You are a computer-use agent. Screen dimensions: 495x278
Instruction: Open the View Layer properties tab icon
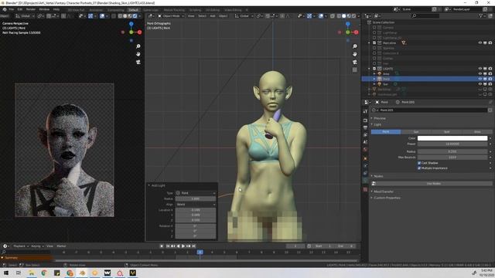[x=365, y=135]
